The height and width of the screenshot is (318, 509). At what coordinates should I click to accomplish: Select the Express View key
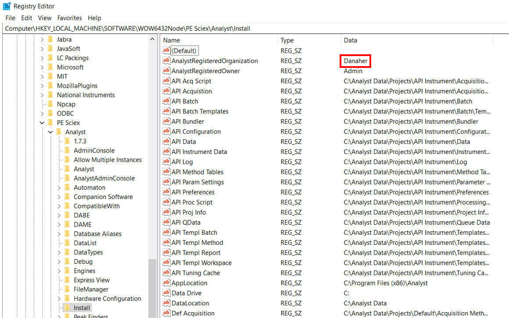[x=92, y=280]
